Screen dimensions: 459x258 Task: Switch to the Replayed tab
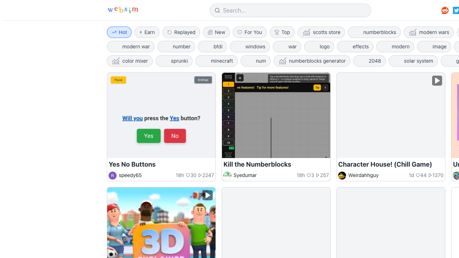[x=181, y=32]
